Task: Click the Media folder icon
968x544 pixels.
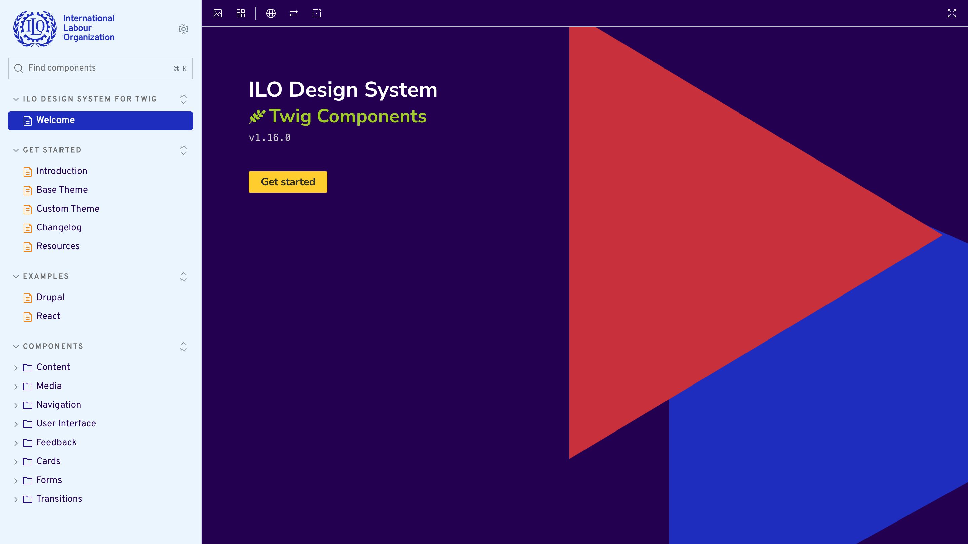Action: [x=28, y=386]
